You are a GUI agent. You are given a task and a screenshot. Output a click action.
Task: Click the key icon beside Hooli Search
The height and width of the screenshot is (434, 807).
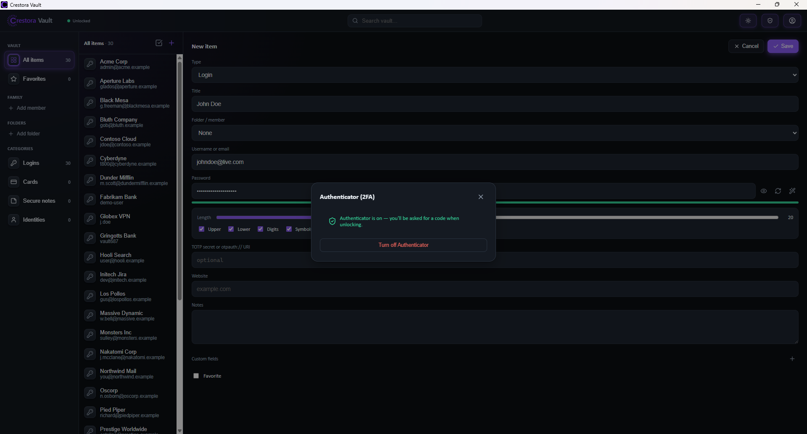point(90,257)
